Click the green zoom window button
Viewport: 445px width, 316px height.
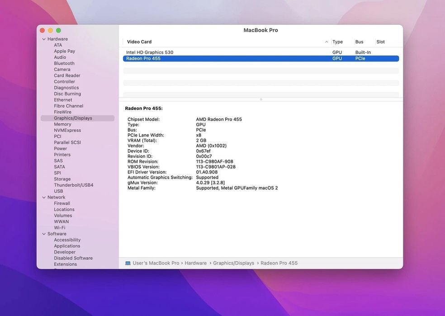coord(58,30)
